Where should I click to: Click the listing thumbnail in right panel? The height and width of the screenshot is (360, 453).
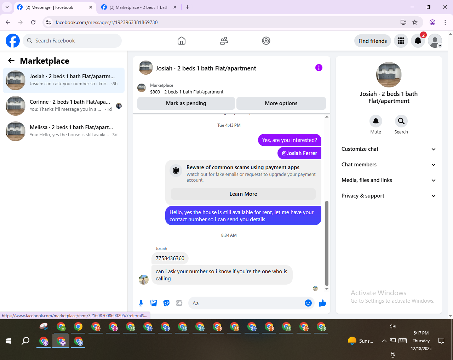389,75
